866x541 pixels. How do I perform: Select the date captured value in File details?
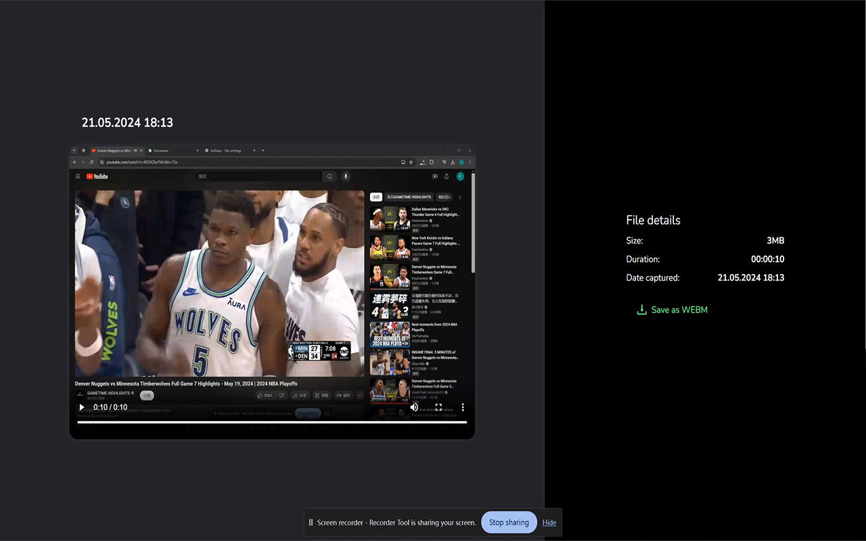751,277
